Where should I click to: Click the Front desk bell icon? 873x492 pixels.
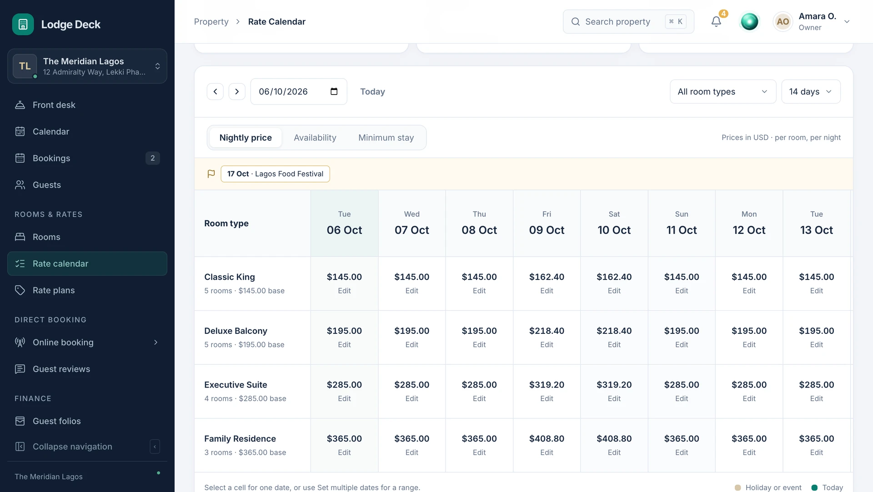pos(20,105)
